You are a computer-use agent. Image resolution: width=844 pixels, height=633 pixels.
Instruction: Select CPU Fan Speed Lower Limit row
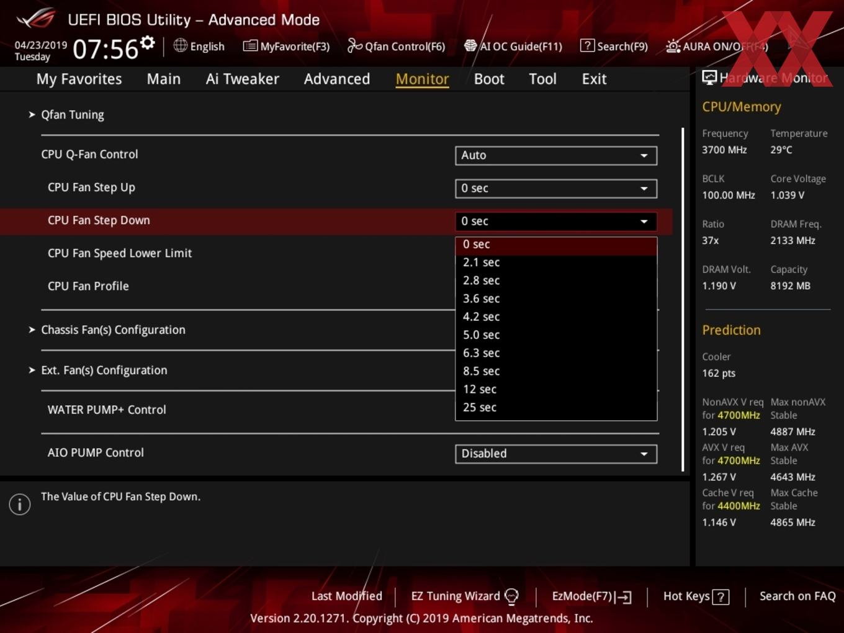coord(120,253)
